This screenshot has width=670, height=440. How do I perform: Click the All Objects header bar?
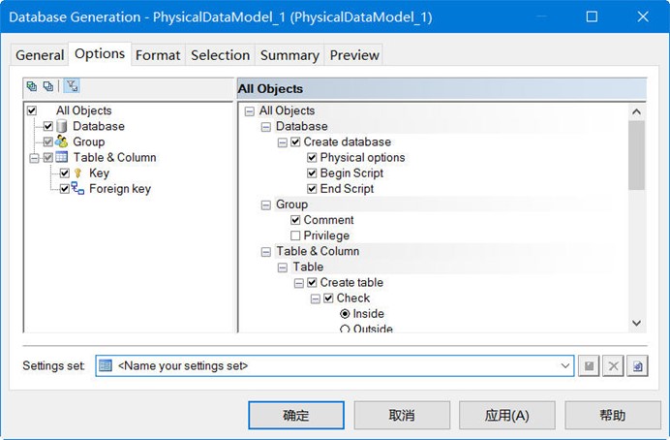click(x=442, y=89)
